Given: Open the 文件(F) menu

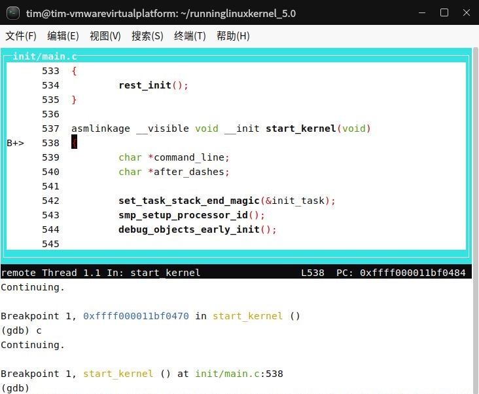Looking at the screenshot, I should [21, 36].
